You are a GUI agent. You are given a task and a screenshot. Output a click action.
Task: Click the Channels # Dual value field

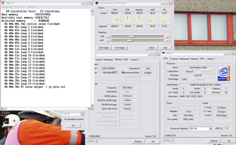point(148,68)
